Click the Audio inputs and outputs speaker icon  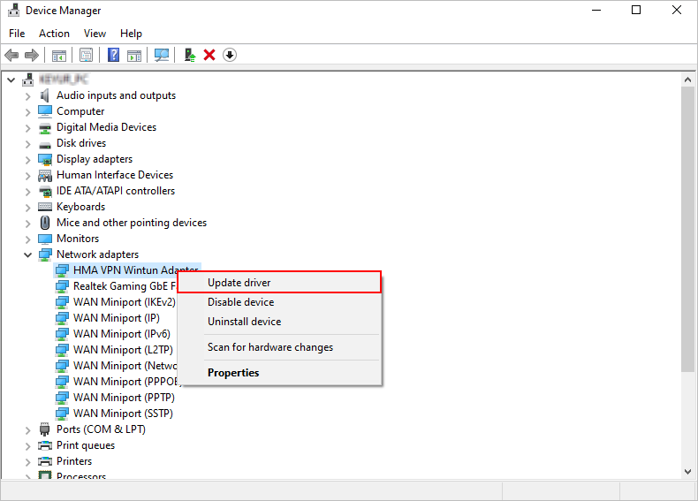point(44,95)
